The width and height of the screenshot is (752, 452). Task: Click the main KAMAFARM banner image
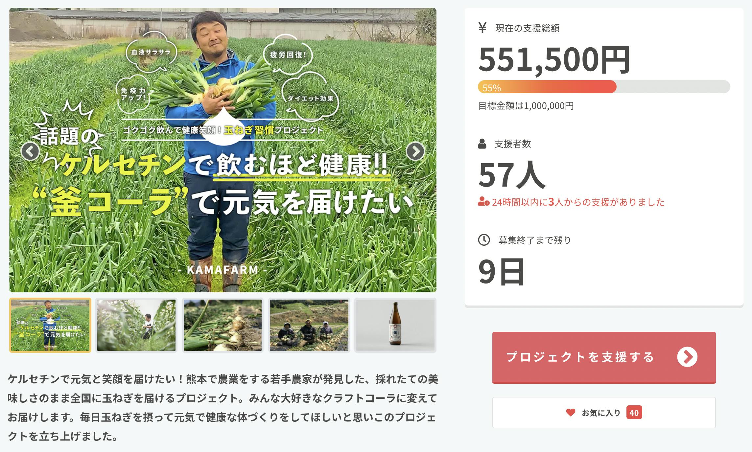(x=223, y=150)
